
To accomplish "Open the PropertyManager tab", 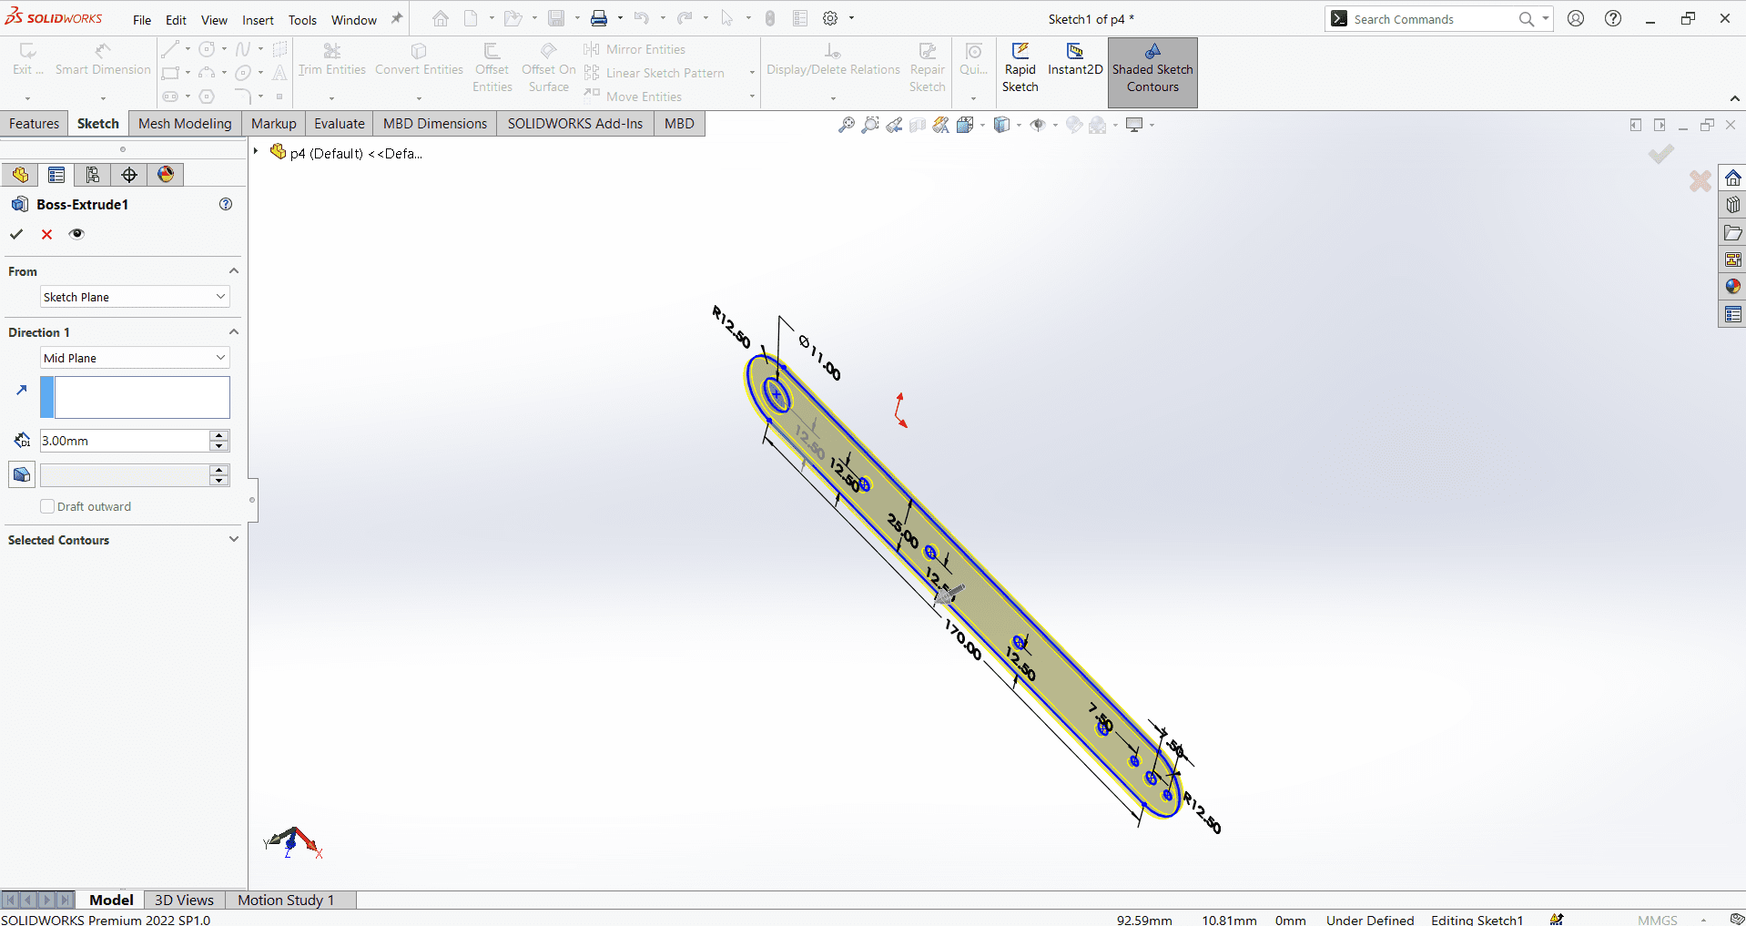I will (x=56, y=175).
